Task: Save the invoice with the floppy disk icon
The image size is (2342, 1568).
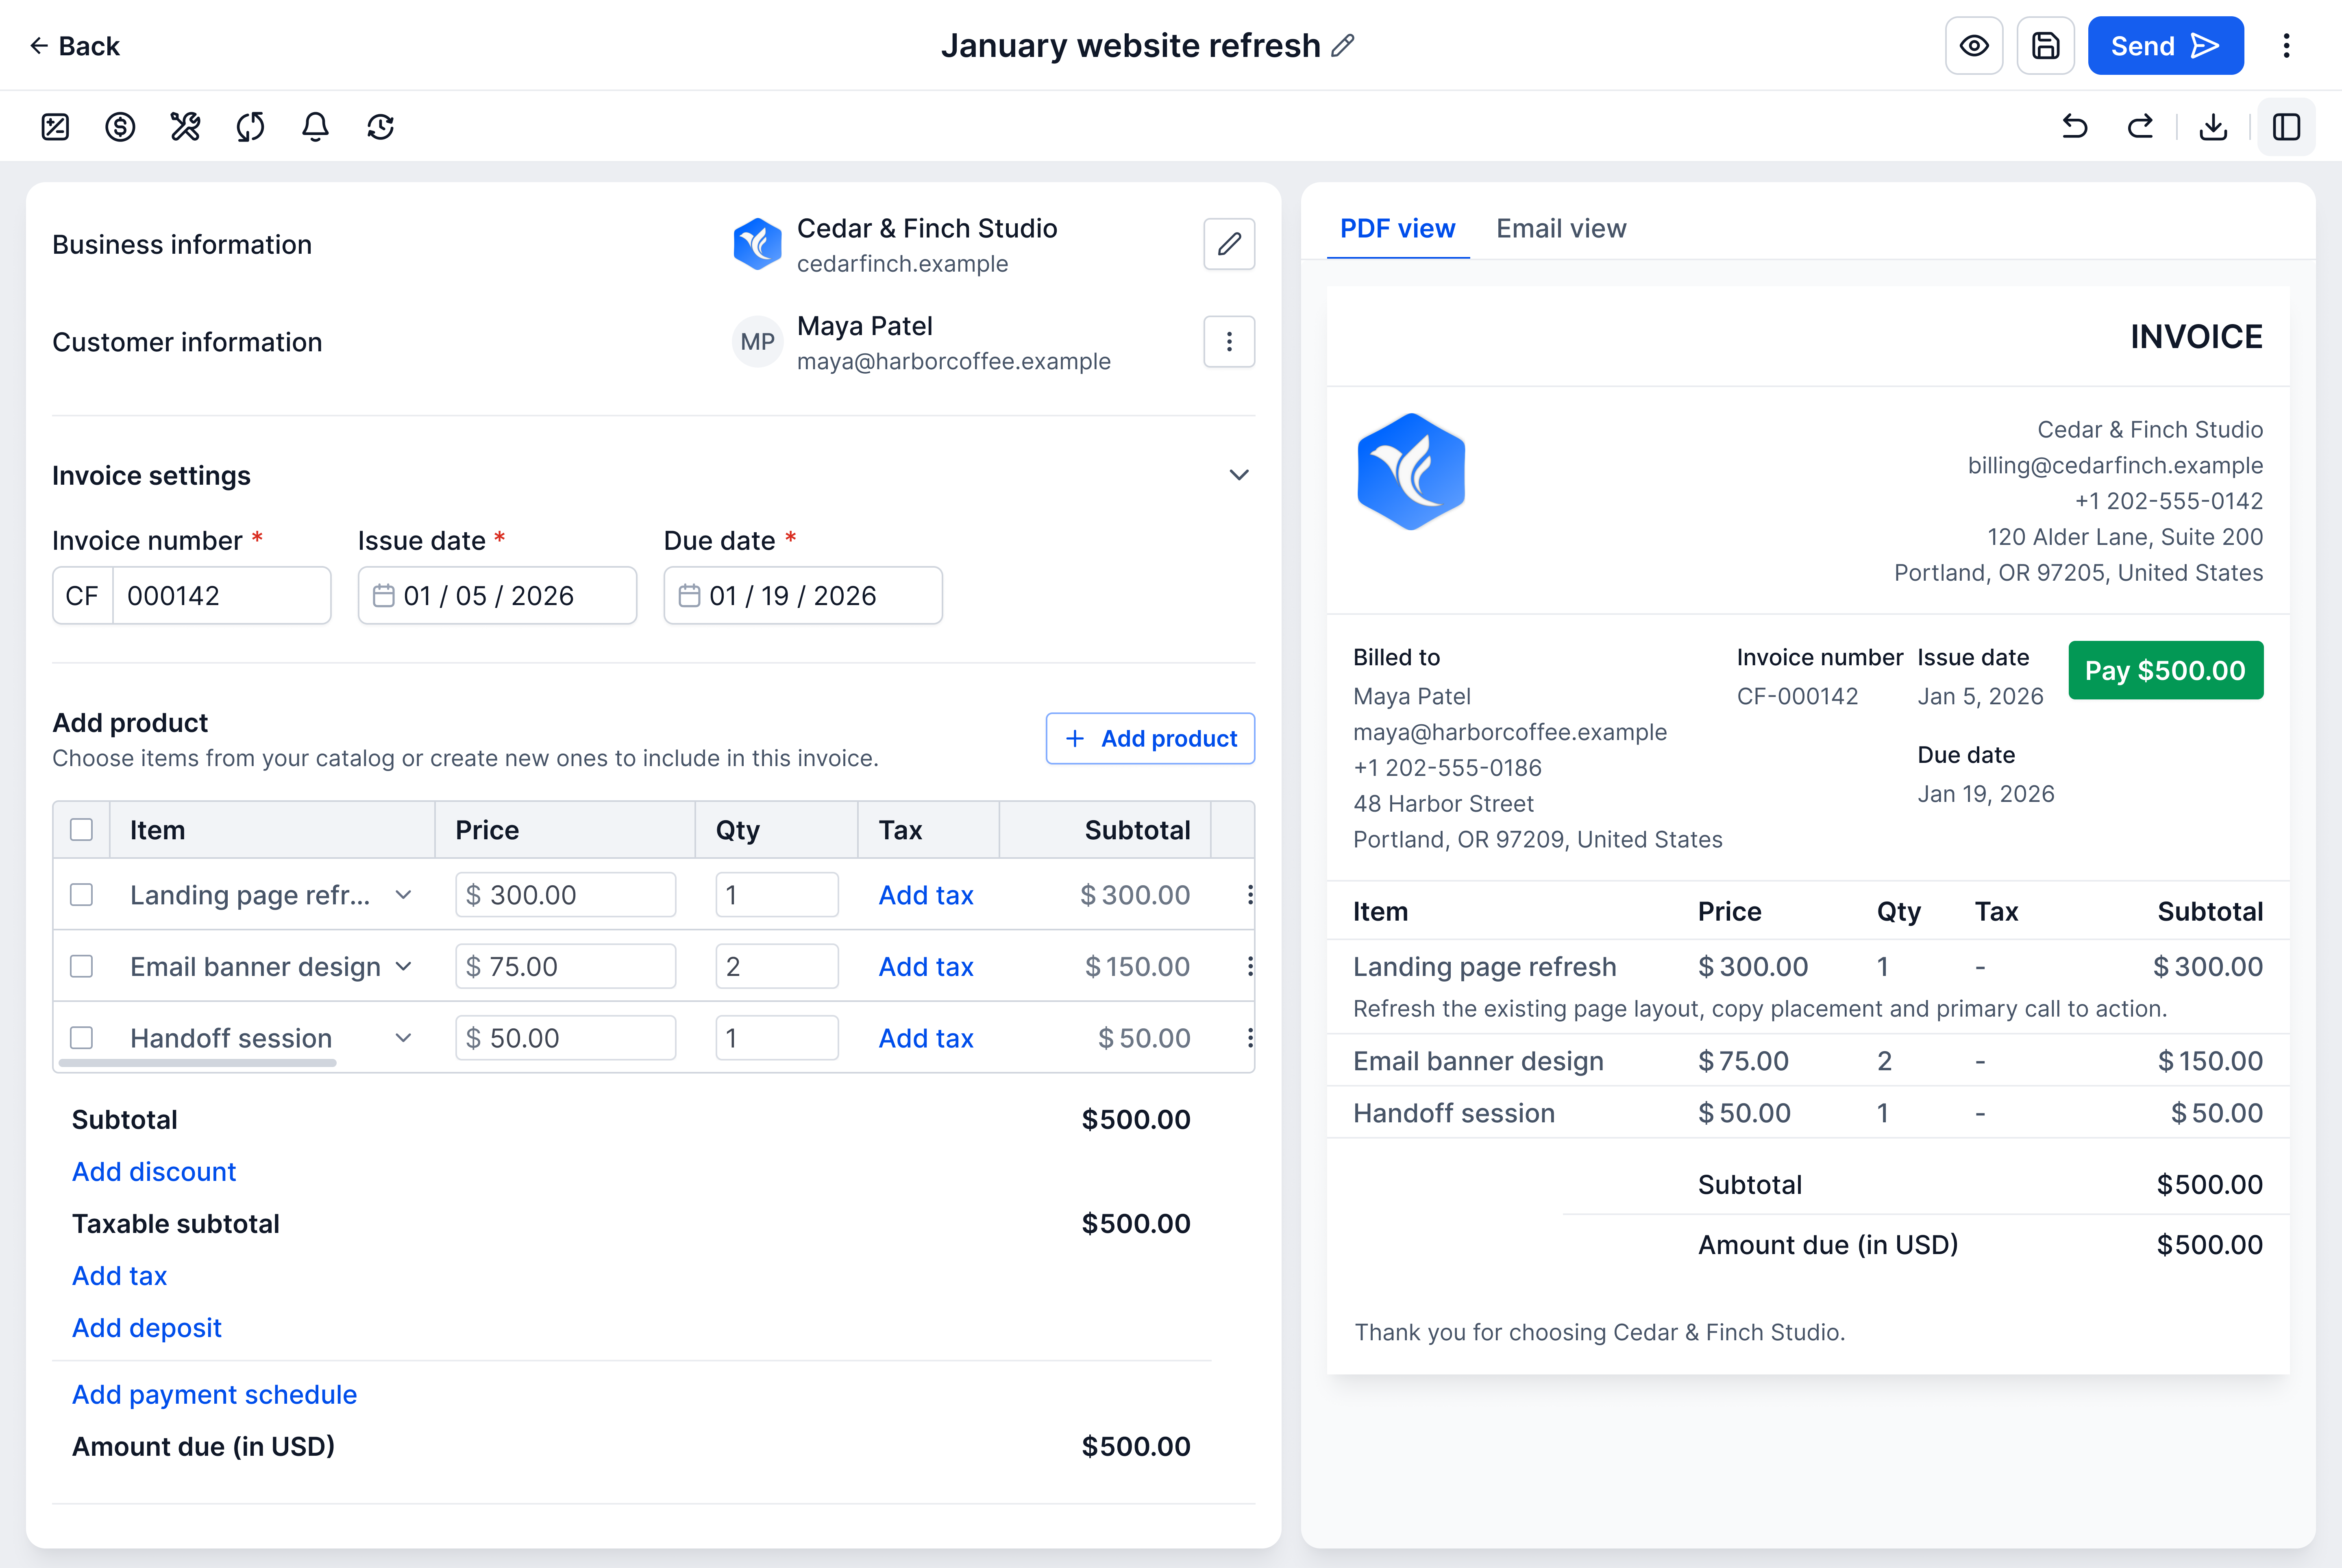Action: point(2046,46)
